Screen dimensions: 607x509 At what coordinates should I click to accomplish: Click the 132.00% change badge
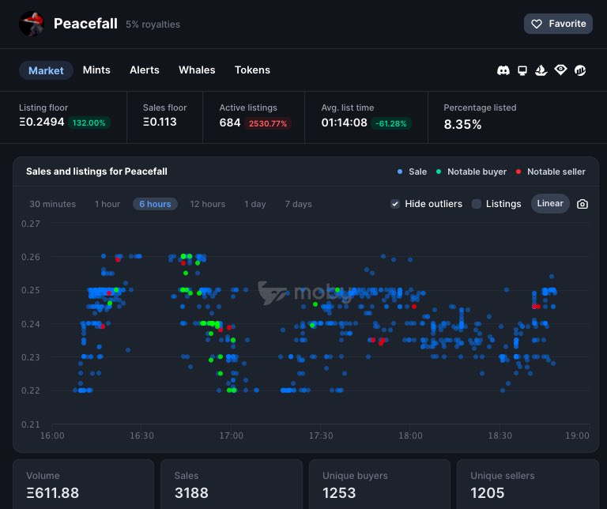[89, 123]
